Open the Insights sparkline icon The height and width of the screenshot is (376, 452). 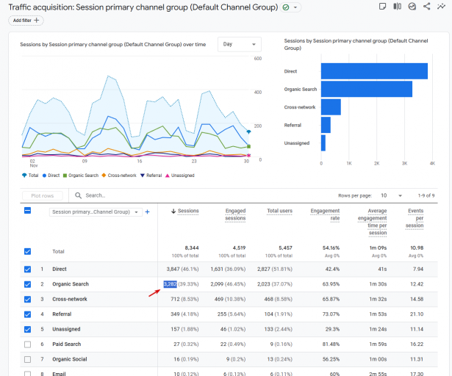click(441, 7)
